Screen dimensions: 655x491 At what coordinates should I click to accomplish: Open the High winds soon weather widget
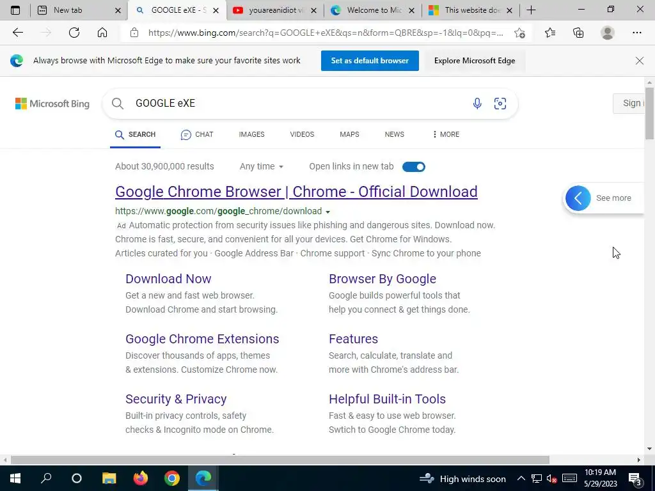(462, 479)
